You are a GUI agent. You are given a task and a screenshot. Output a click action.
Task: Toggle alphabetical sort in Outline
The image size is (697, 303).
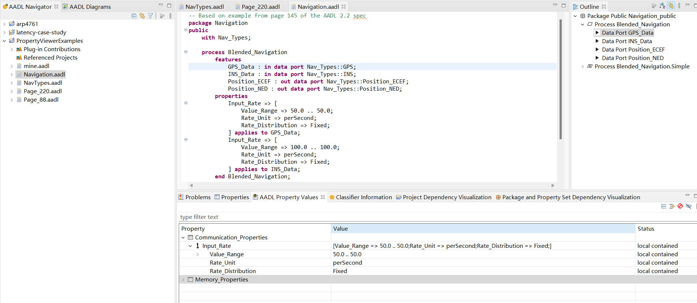pyautogui.click(x=662, y=6)
